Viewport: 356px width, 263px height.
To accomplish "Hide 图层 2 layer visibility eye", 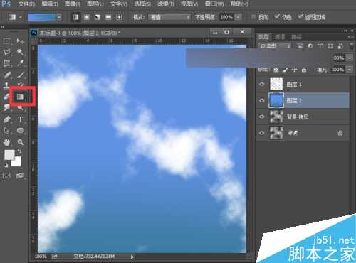I will pyautogui.click(x=262, y=100).
